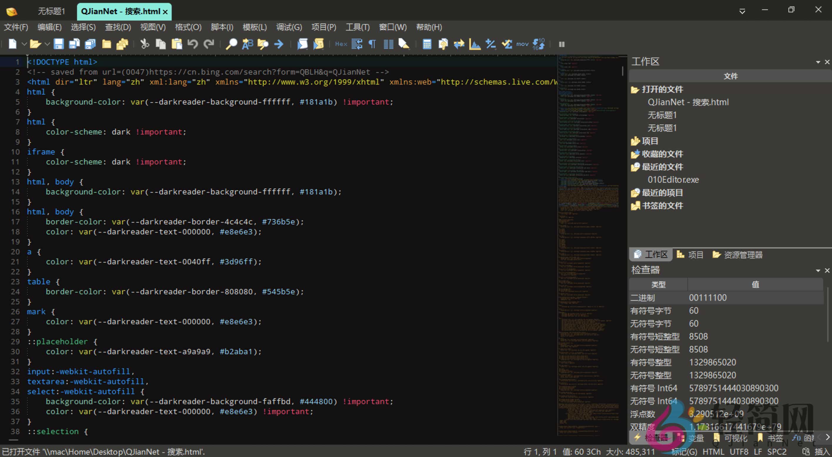Click the Save file toolbar icon
This screenshot has height=457, width=832.
tap(59, 44)
